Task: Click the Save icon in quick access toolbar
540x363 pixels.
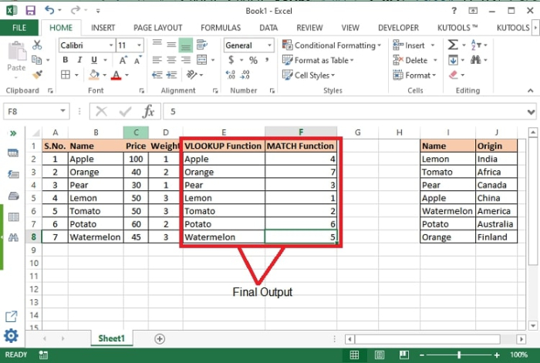Action: pyautogui.click(x=30, y=11)
